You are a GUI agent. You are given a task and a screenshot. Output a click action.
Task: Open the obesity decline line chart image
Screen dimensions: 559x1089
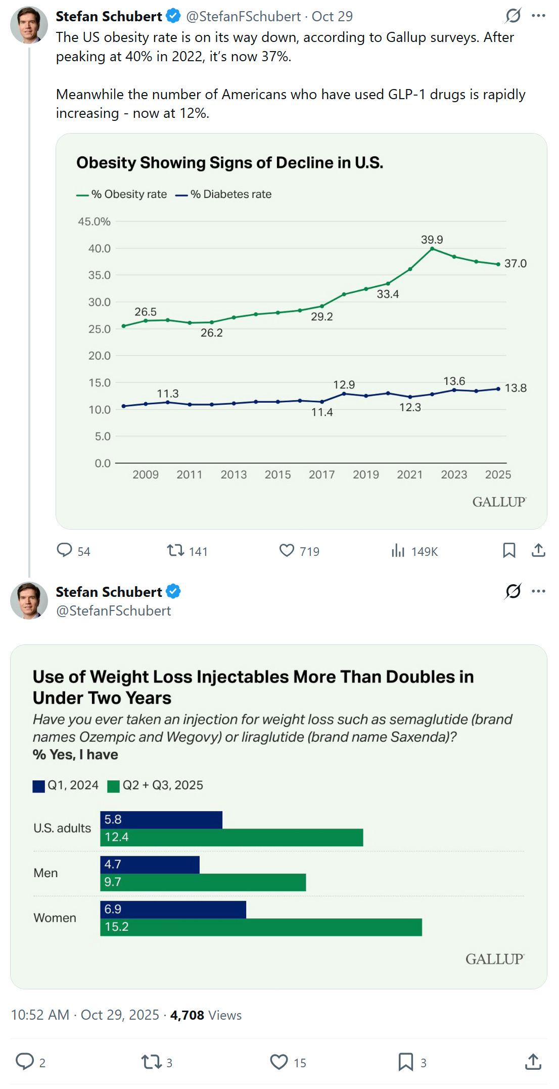301,331
